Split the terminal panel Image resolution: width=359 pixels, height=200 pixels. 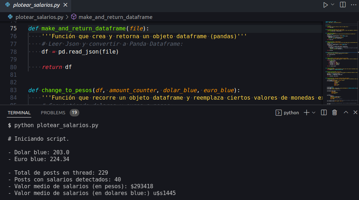324,113
